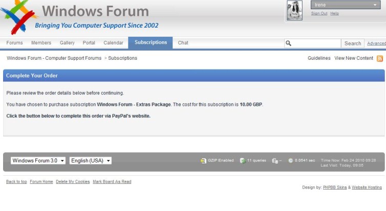Click the 11 queries database icon
The height and width of the screenshot is (211, 386).
coord(243,160)
